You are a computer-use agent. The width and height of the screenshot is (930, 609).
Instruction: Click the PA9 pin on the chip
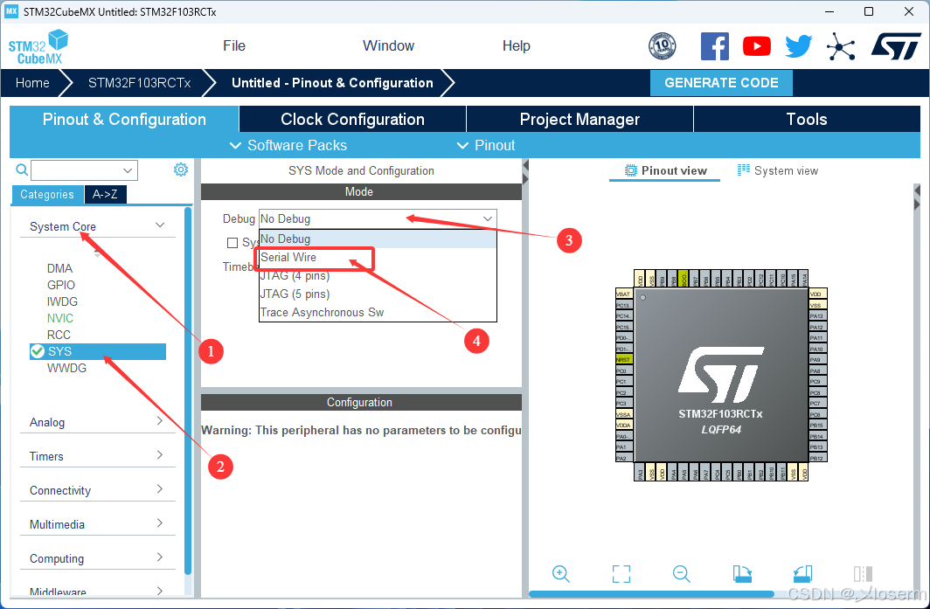click(x=818, y=360)
